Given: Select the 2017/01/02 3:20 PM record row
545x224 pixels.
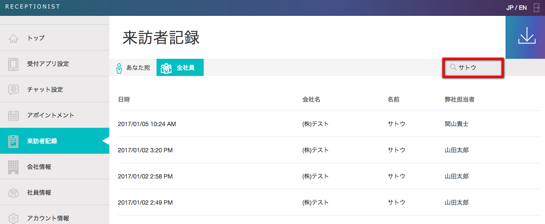Looking at the screenshot, I should click(x=145, y=150).
